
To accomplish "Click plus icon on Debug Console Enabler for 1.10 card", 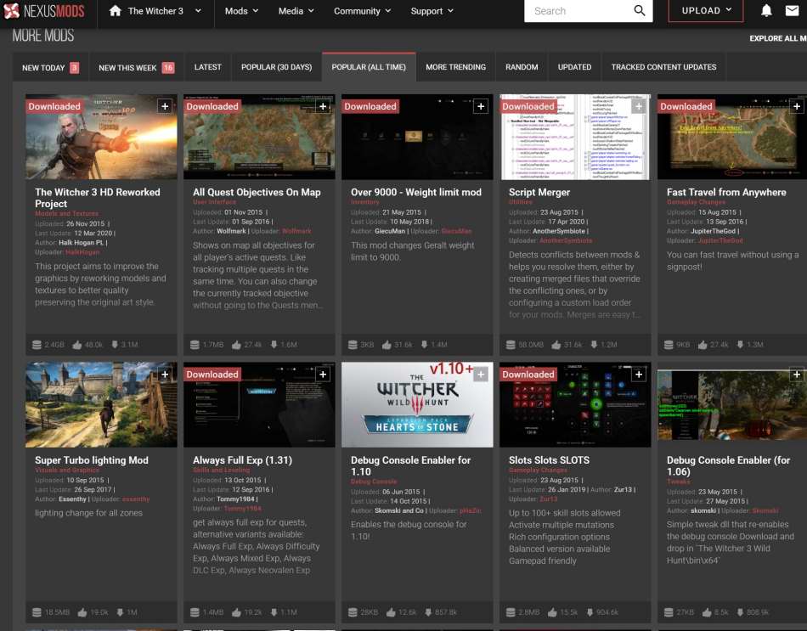I will coord(481,375).
